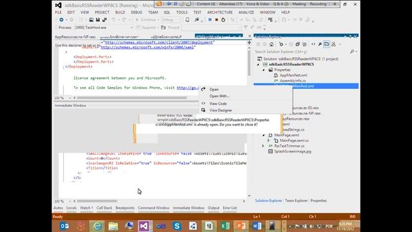Restart the debugging session
This screenshot has height=232, width=412.
[x=223, y=20]
